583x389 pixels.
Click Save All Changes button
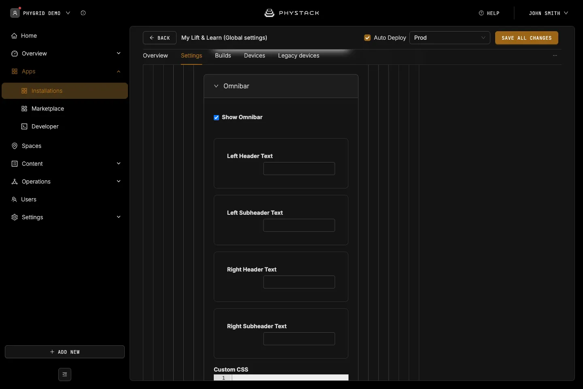pos(527,38)
